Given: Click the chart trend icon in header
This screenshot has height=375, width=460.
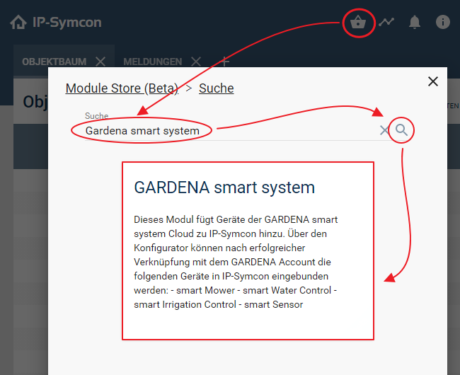Looking at the screenshot, I should pyautogui.click(x=386, y=22).
